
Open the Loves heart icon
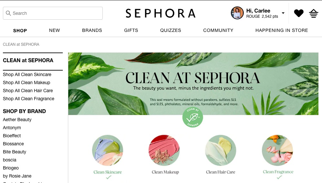(298, 13)
